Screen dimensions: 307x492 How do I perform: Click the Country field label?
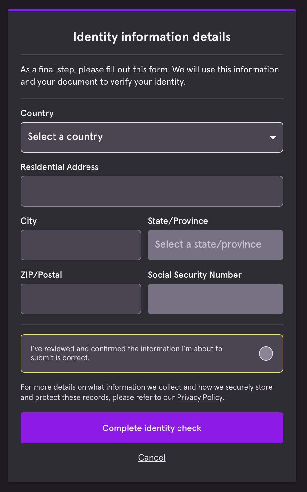[37, 113]
